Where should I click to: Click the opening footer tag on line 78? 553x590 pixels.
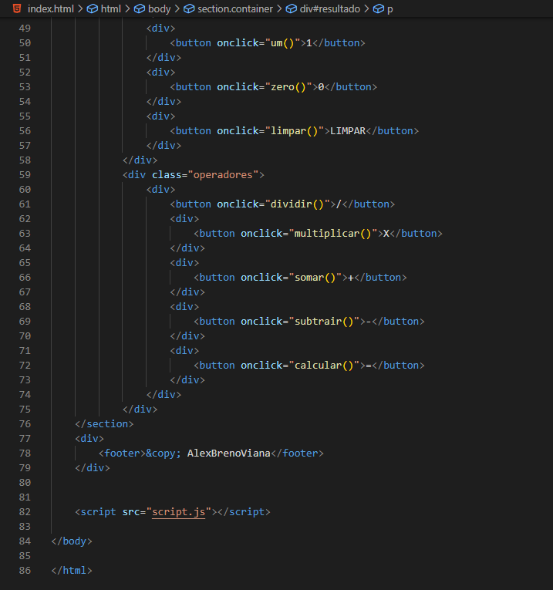tap(123, 453)
